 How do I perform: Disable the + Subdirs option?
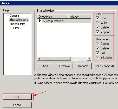tap(97, 57)
